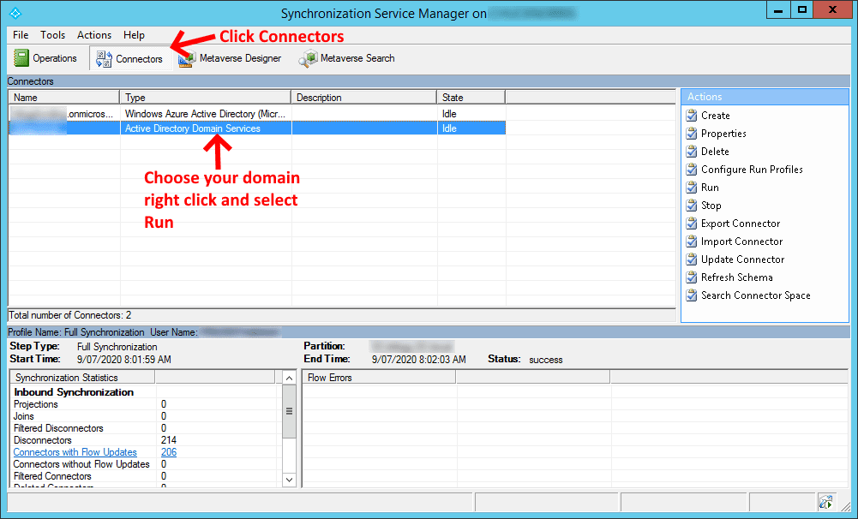
Task: Select Export Connector action
Action: pos(741,224)
